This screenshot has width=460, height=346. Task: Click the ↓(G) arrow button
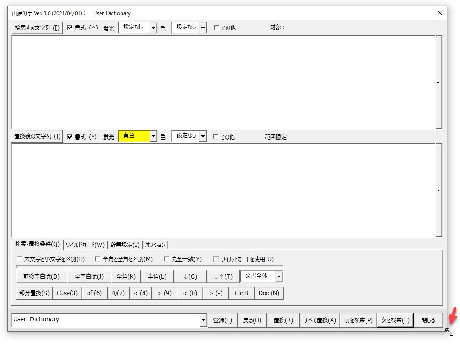click(x=190, y=277)
